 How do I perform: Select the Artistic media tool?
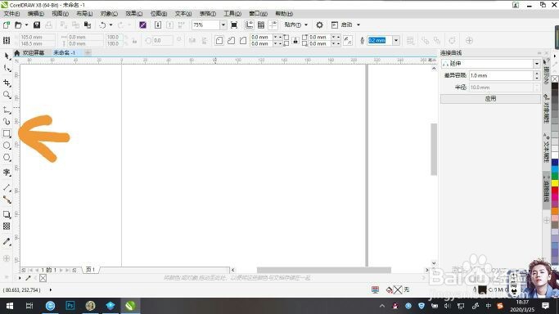(x=7, y=122)
